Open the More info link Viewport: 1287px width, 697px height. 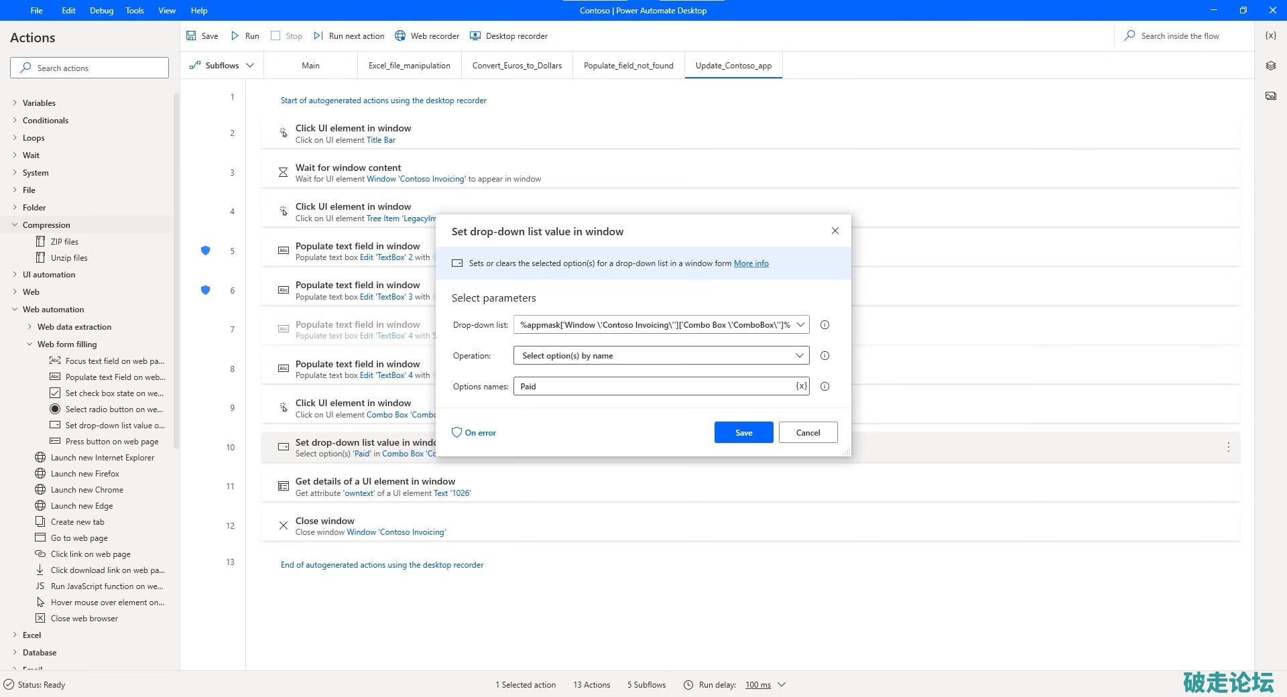[x=751, y=263]
